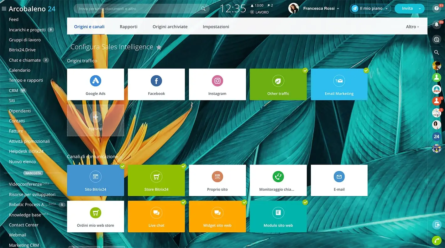Open the Ordini mio web store tile
Viewport: 445px width, 248px height.
tap(96, 216)
